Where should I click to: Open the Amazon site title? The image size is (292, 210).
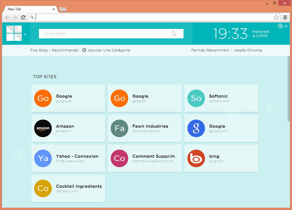[65, 126]
